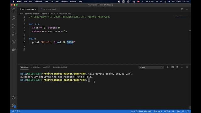
Task: Open the Explorer view in activity bar
Action: tap(14, 10)
